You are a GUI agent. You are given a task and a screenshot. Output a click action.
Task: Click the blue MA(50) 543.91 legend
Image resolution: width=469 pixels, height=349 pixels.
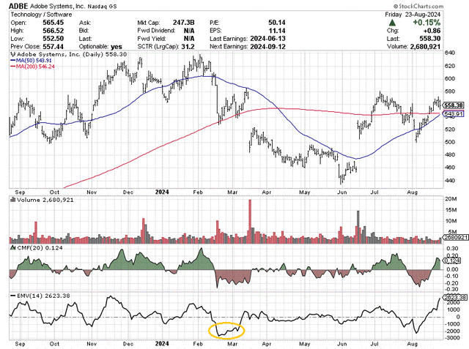pyautogui.click(x=31, y=60)
